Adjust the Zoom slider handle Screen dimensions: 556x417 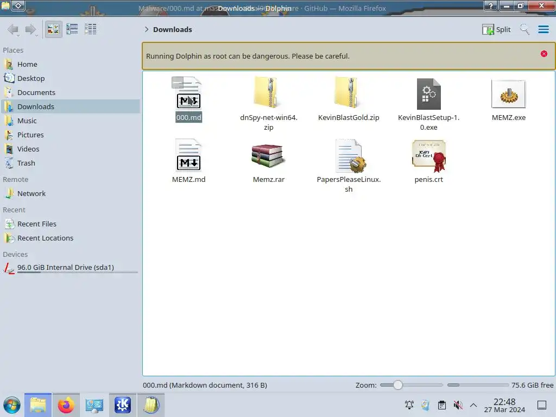click(x=398, y=385)
